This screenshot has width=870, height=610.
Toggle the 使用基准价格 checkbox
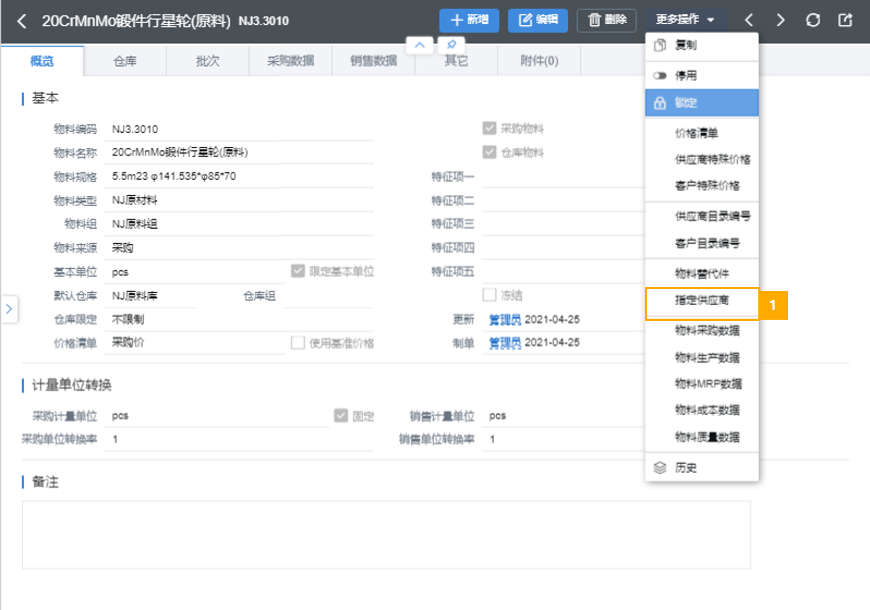click(298, 343)
